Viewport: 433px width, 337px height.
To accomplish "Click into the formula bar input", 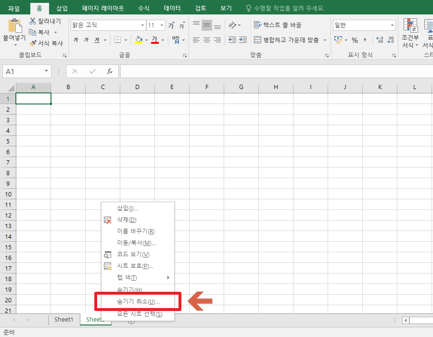I will (x=277, y=72).
